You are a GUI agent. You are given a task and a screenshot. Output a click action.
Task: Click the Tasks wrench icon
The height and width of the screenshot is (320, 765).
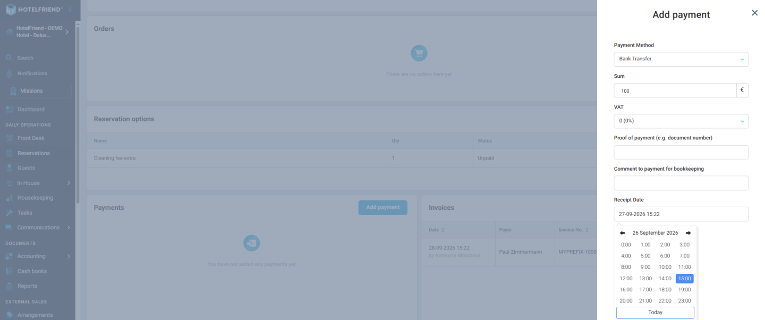(x=9, y=213)
